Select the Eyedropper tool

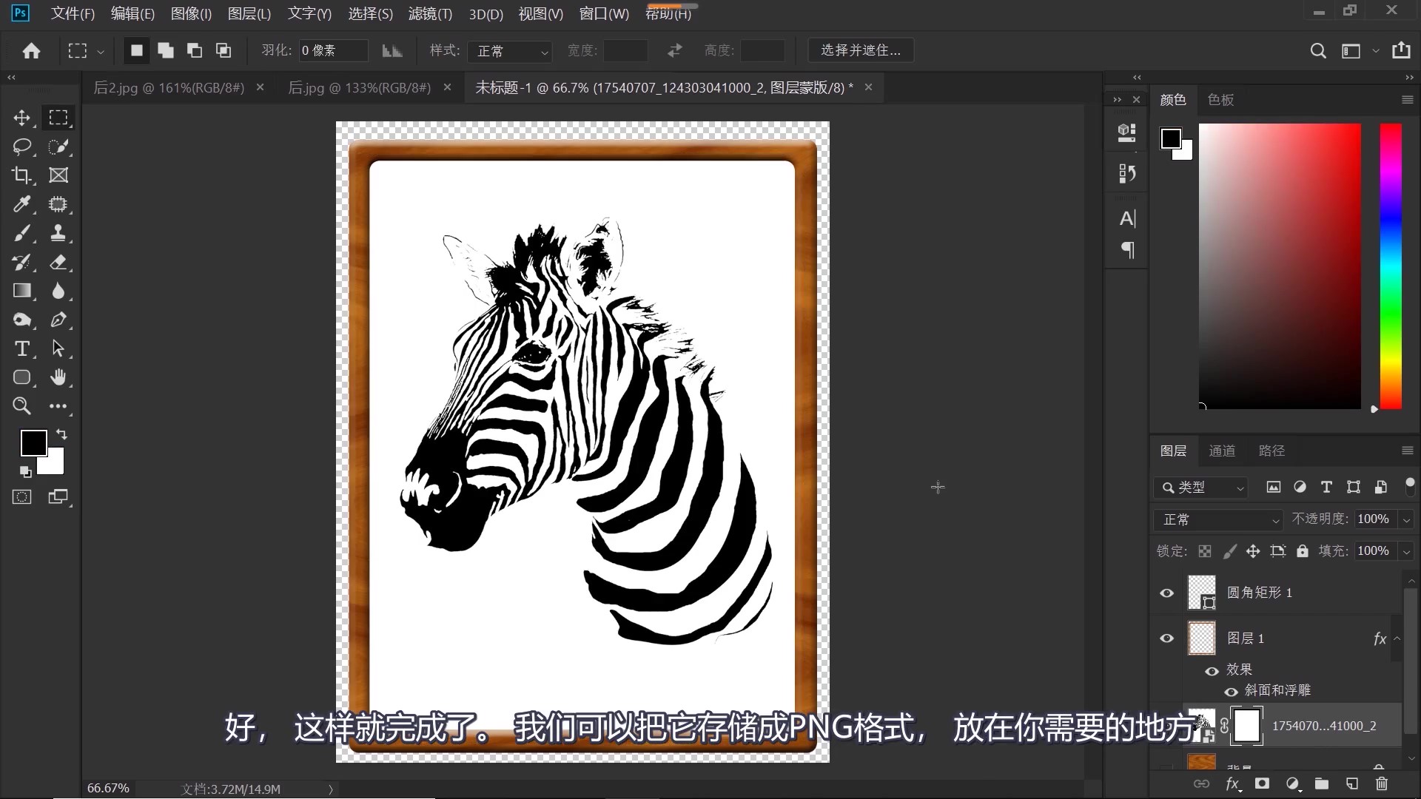pyautogui.click(x=22, y=204)
